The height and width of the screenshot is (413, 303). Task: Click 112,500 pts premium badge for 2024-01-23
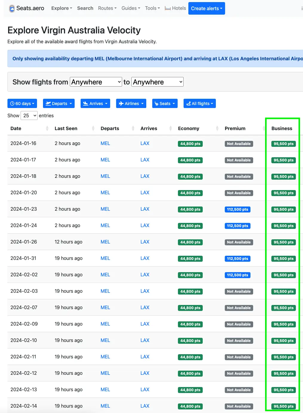238,209
